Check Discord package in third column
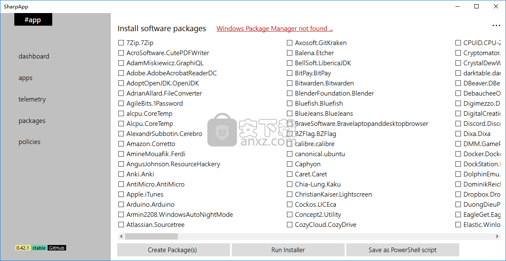506x261 pixels. click(x=458, y=124)
